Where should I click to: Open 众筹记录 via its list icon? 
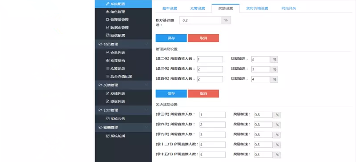(x=108, y=69)
